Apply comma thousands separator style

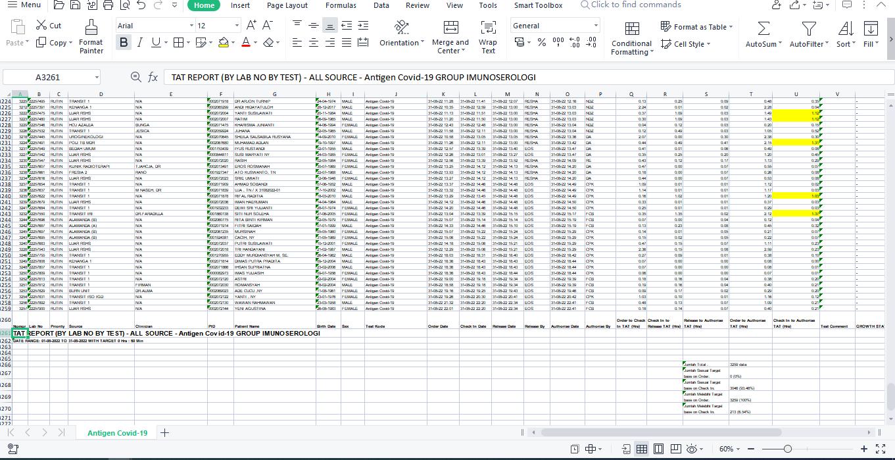point(558,42)
